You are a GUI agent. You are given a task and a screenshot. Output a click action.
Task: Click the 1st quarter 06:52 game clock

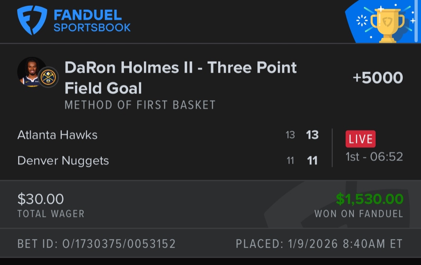pyautogui.click(x=374, y=157)
